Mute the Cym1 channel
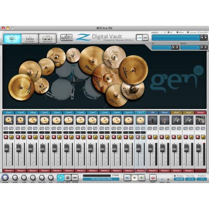Image resolution: width=209 pixels, height=209 pixels. click(x=6, y=137)
